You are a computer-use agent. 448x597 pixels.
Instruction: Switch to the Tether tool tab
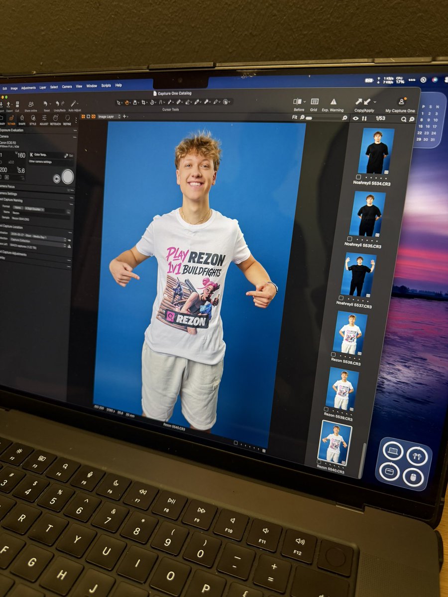point(11,120)
